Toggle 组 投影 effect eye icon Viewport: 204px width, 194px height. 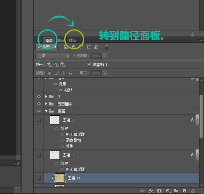tap(61, 90)
